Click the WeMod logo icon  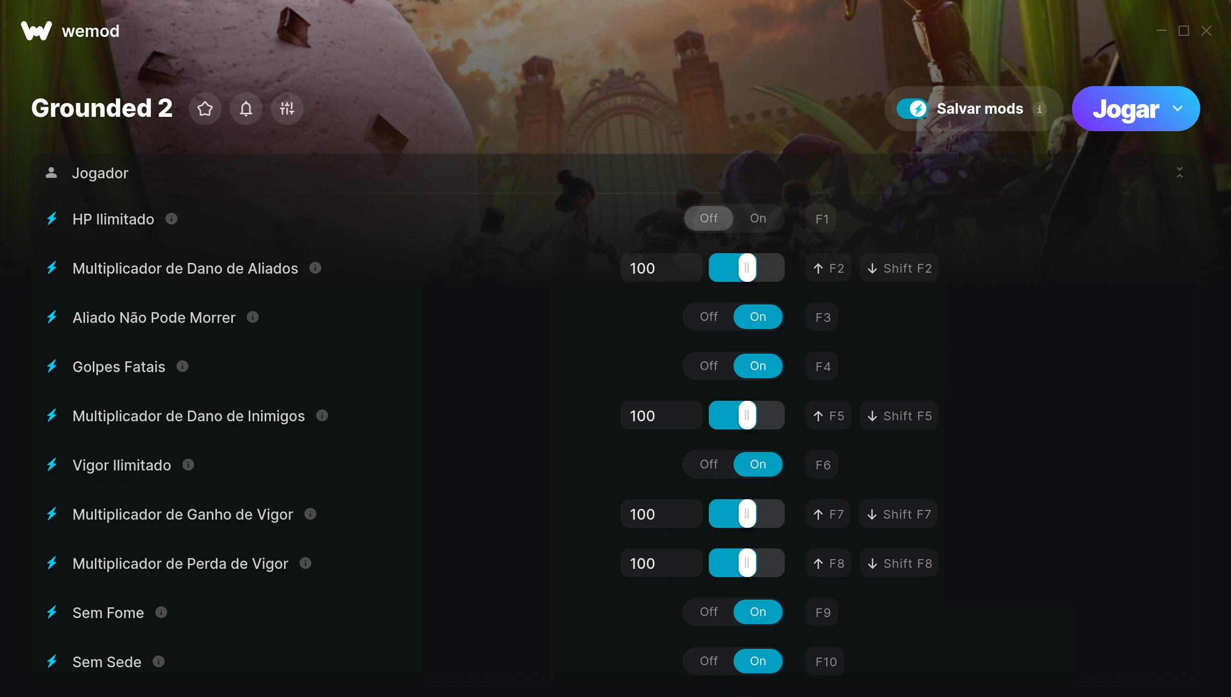point(36,31)
